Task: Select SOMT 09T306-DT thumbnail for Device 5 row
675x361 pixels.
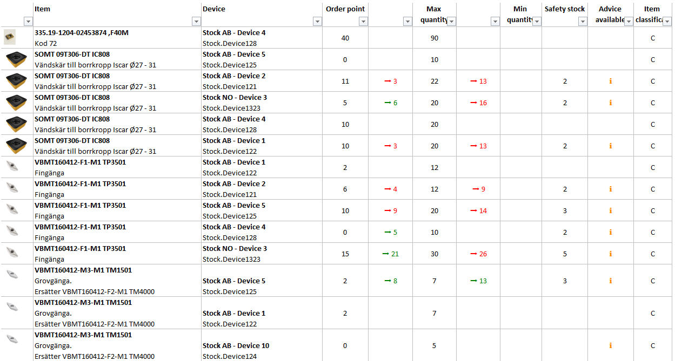Action: 16,59
